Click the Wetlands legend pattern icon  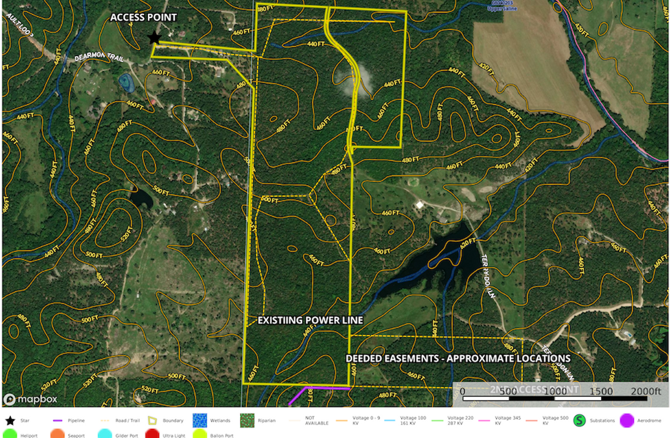tap(200, 420)
